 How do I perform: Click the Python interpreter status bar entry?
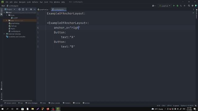coord(187,105)
